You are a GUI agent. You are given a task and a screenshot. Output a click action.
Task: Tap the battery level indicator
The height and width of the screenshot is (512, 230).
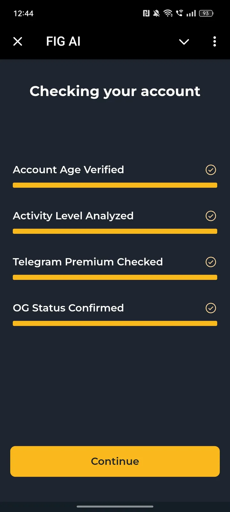206,13
